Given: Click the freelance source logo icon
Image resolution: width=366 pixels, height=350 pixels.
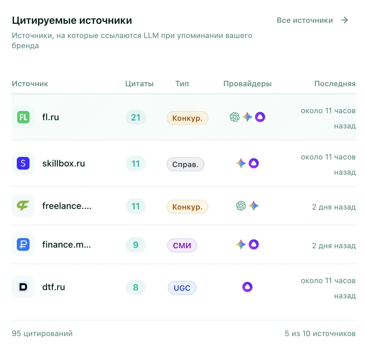Looking at the screenshot, I should coord(23,206).
